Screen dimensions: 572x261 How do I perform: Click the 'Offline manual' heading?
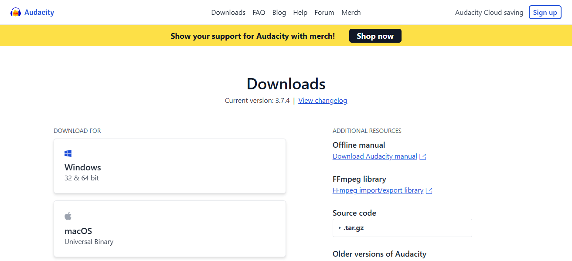click(x=359, y=145)
